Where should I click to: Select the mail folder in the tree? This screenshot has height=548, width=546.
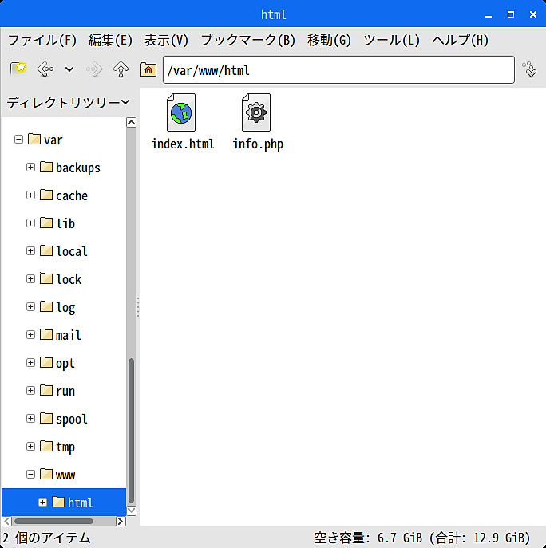coord(61,335)
